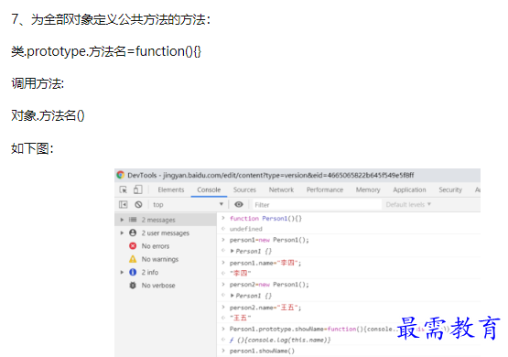Toggle the live expression eye icon
The image size is (508, 357).
pyautogui.click(x=239, y=204)
